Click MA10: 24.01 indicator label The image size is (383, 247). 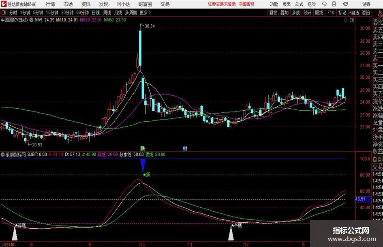point(67,20)
